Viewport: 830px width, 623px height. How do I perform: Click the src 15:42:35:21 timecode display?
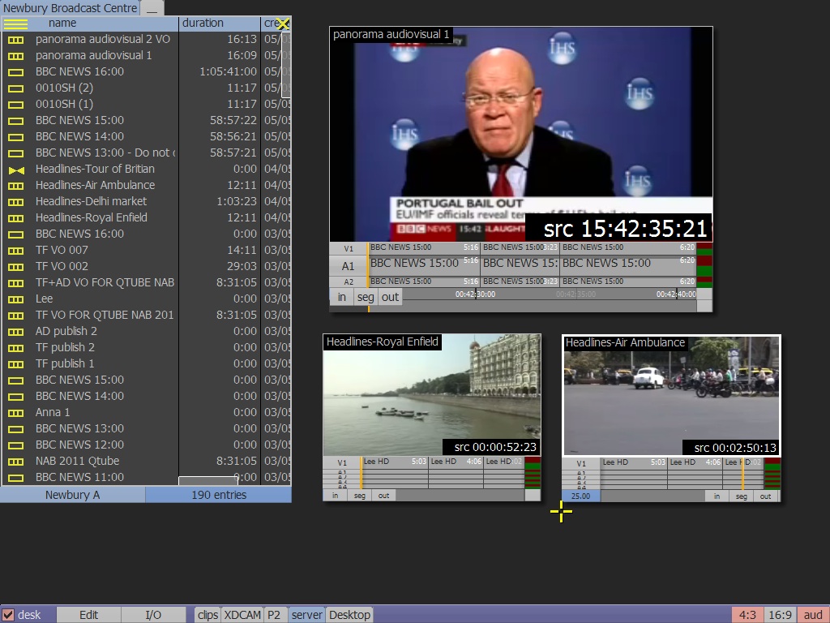(x=618, y=229)
